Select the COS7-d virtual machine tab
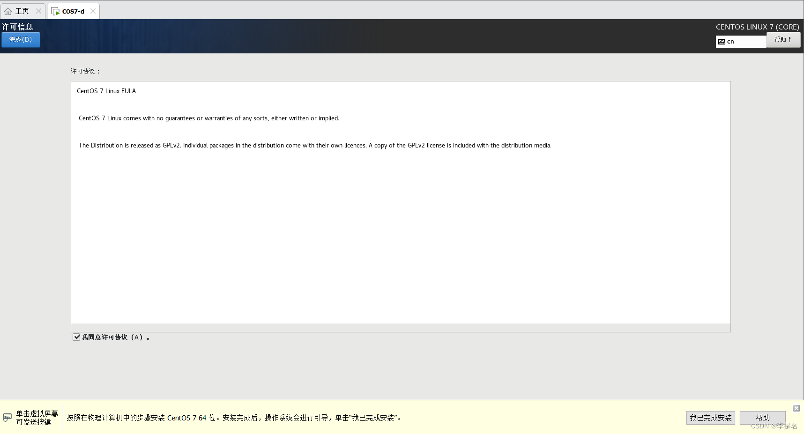804x434 pixels. coord(73,11)
